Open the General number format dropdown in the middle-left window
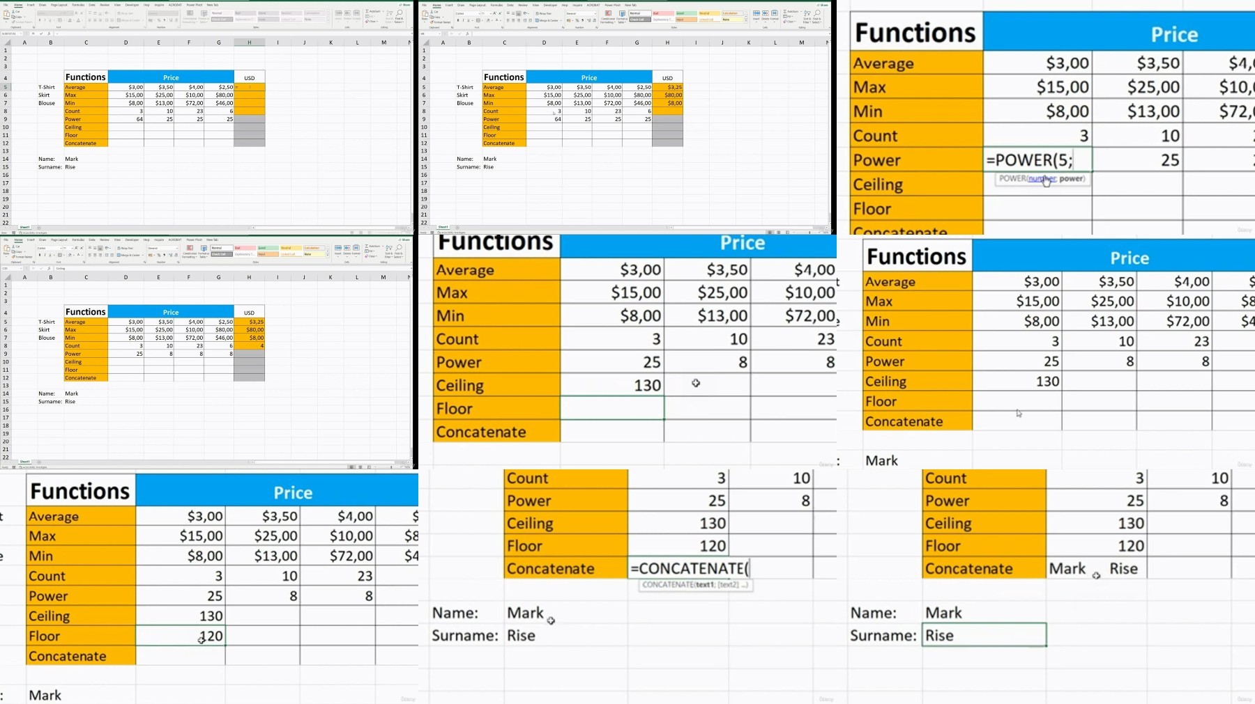 [x=176, y=248]
